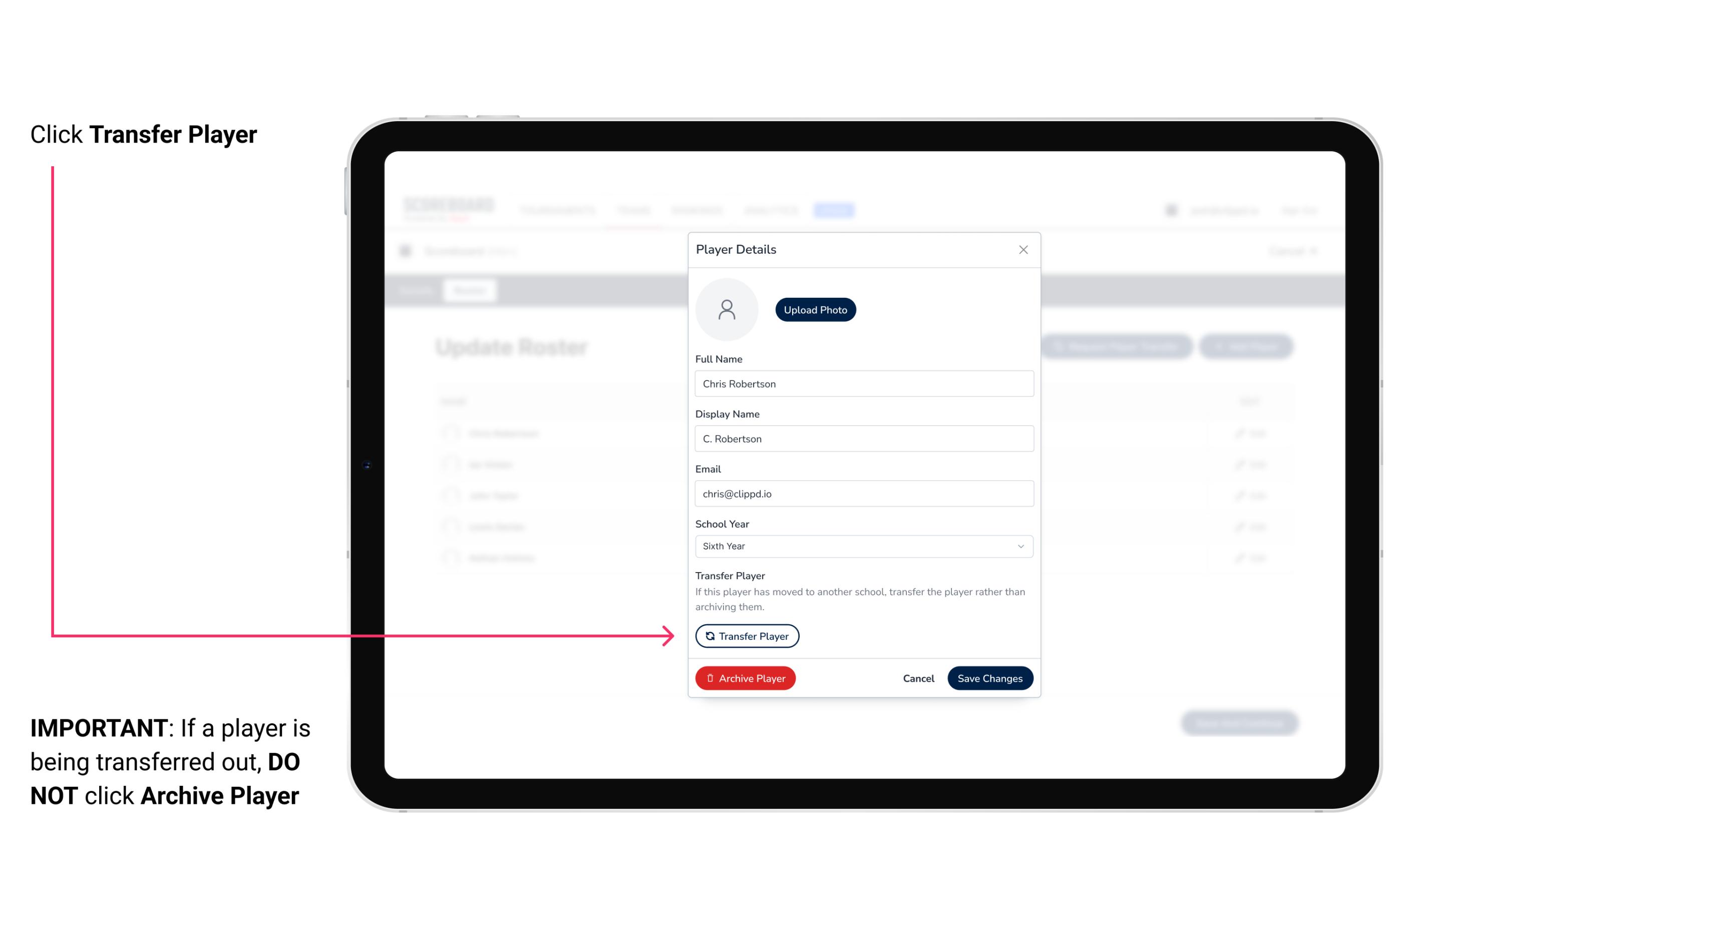Click the highlighted active navigation tab
The image size is (1729, 930).
836,210
